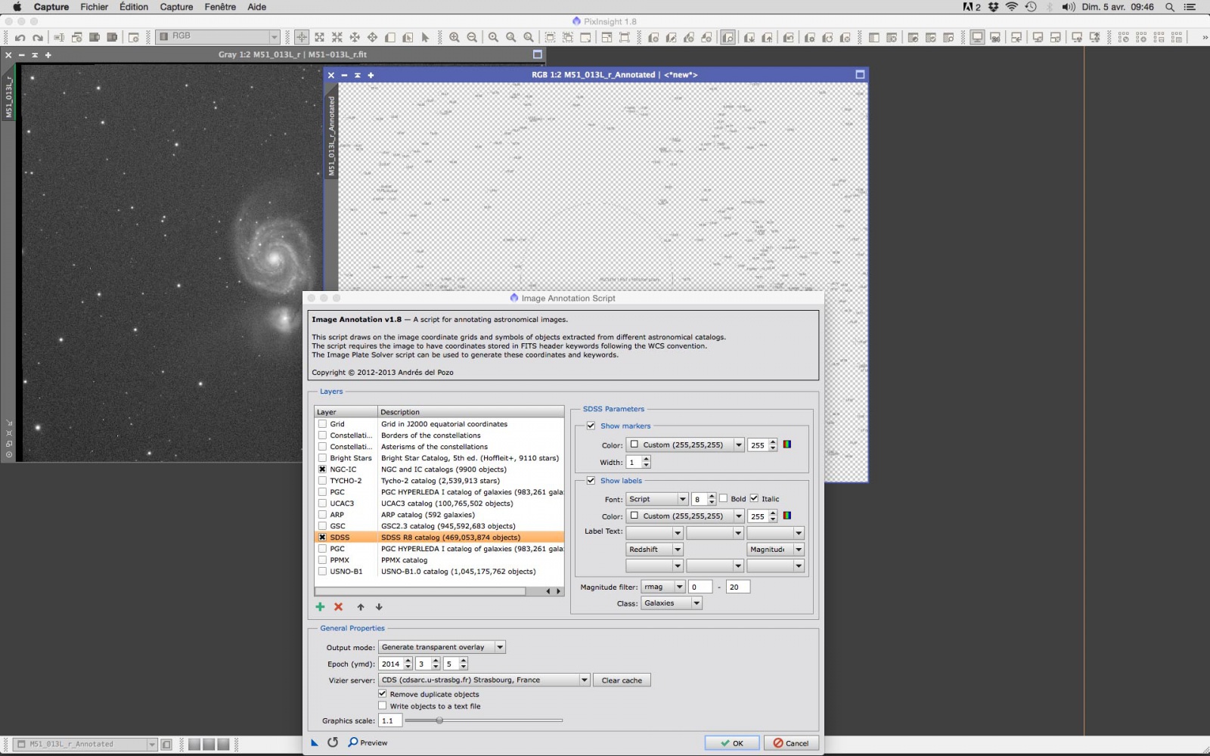The image size is (1210, 756).
Task: Select the crosshair readout mode tool
Action: 302,37
